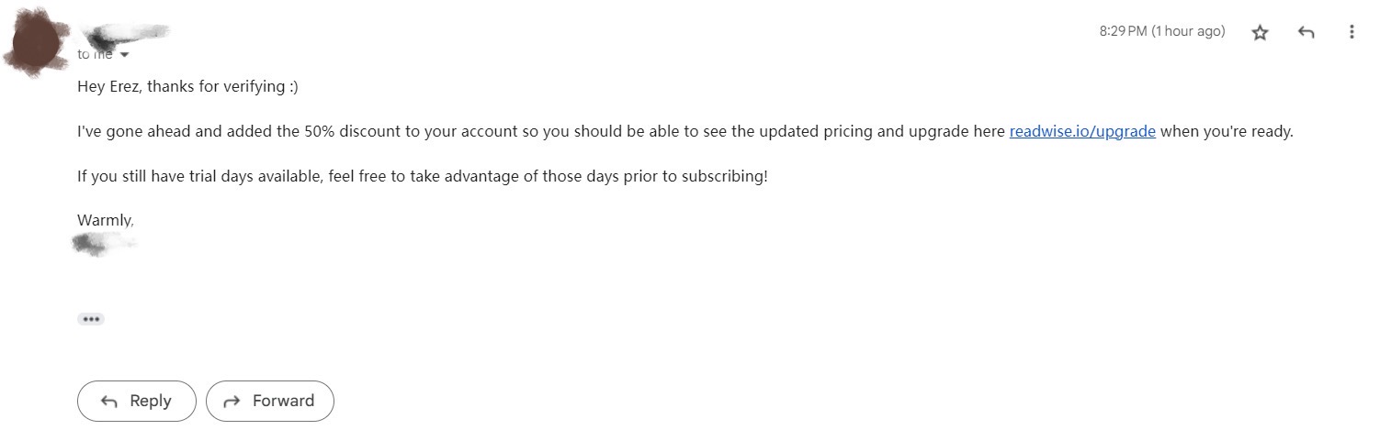Open the readwise.io/upgrade link
The image size is (1380, 441).
click(x=1081, y=131)
